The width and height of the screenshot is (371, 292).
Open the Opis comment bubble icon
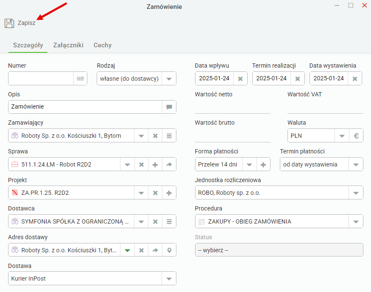169,107
